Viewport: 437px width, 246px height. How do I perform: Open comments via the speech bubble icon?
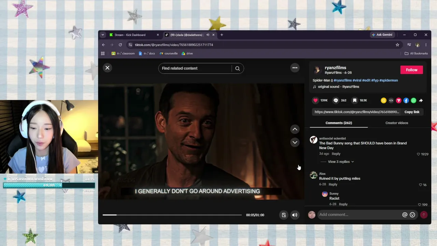(x=336, y=100)
